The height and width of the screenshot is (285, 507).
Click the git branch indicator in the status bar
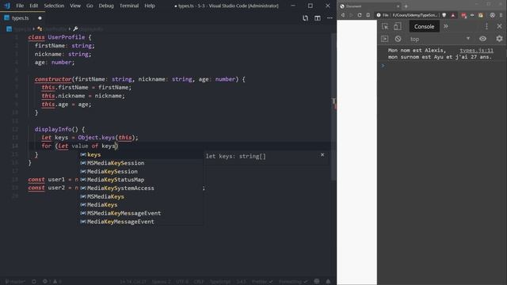[x=15, y=282]
